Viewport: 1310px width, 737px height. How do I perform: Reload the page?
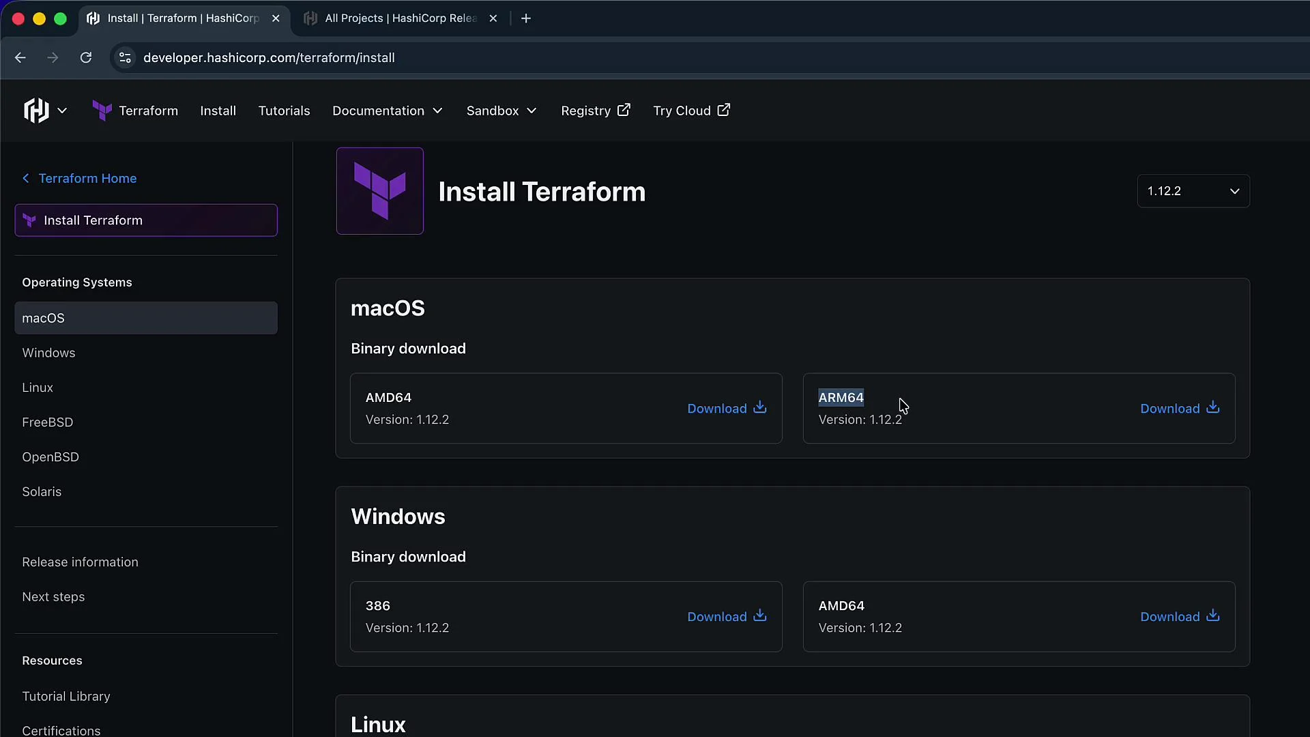click(x=86, y=58)
